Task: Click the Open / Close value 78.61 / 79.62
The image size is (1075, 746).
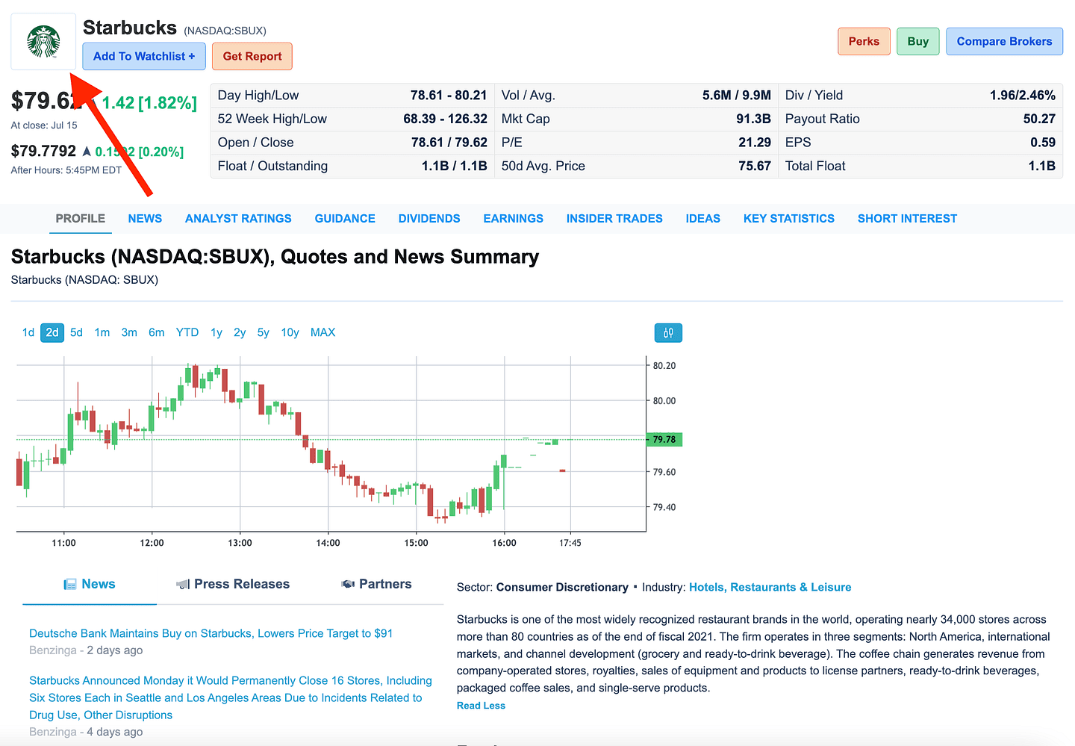Action: (449, 142)
